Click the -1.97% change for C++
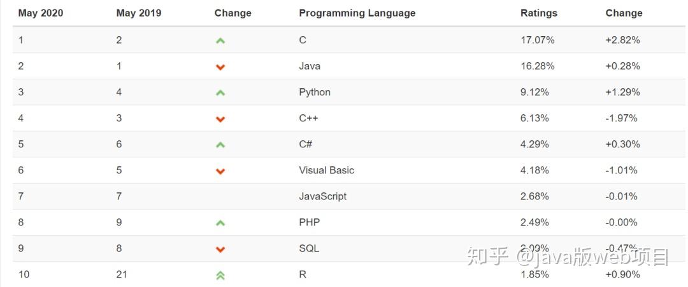Image resolution: width=688 pixels, height=287 pixels. click(621, 118)
